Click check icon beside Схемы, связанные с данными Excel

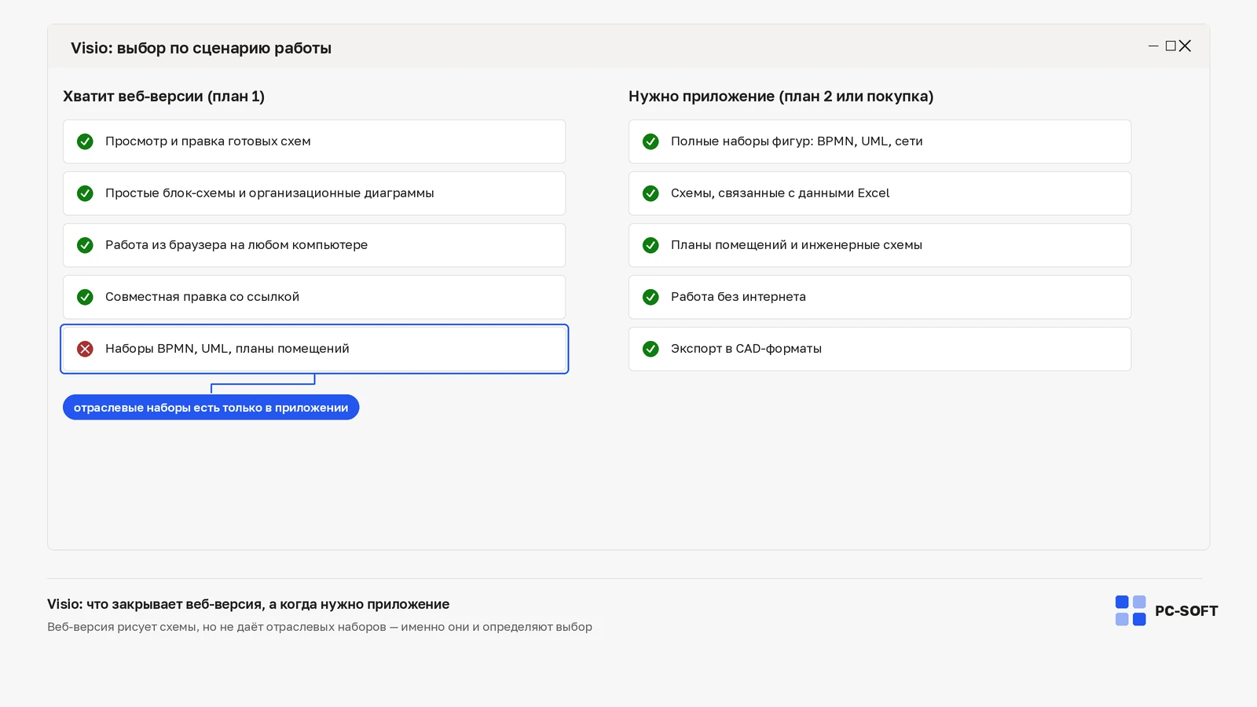(650, 193)
